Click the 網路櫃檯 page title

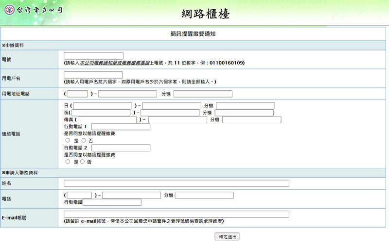click(206, 14)
